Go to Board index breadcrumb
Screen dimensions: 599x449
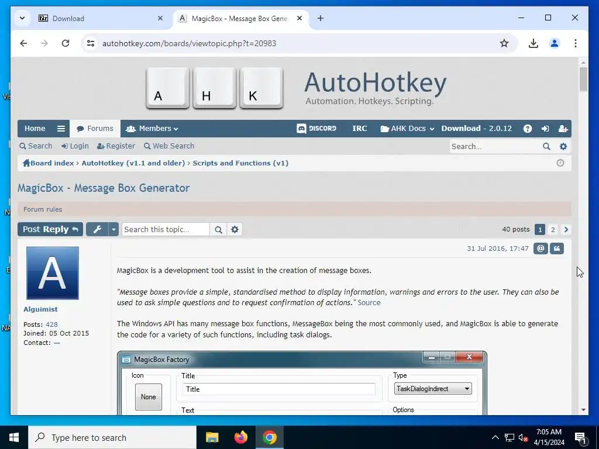[x=48, y=163]
